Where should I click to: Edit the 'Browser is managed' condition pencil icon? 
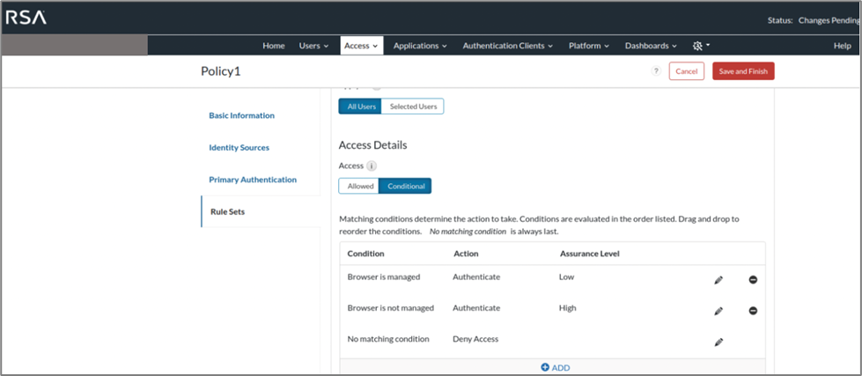pyautogui.click(x=718, y=280)
